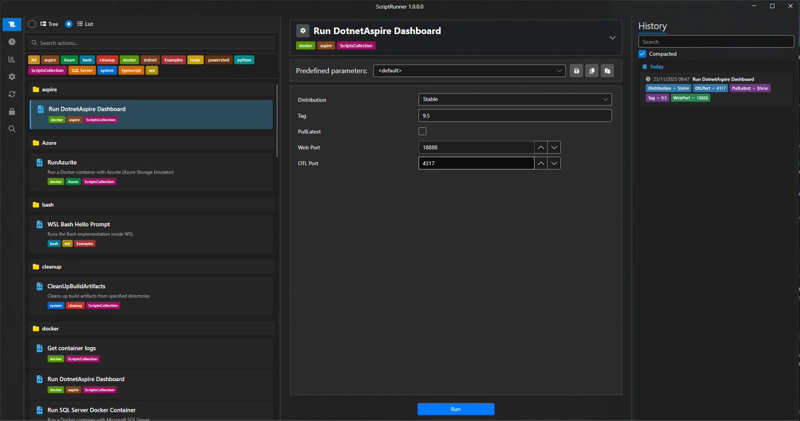800x421 pixels.
Task: Open the settings gear in the sidebar
Action: [x=12, y=77]
